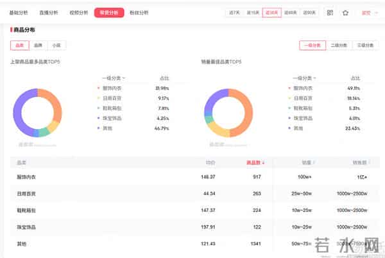Click the product count value 1341

[x=255, y=243]
